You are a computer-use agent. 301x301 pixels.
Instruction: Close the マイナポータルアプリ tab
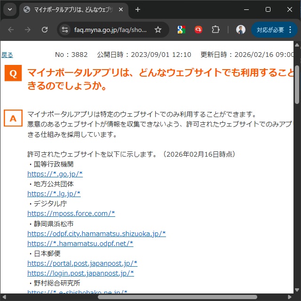121,9
